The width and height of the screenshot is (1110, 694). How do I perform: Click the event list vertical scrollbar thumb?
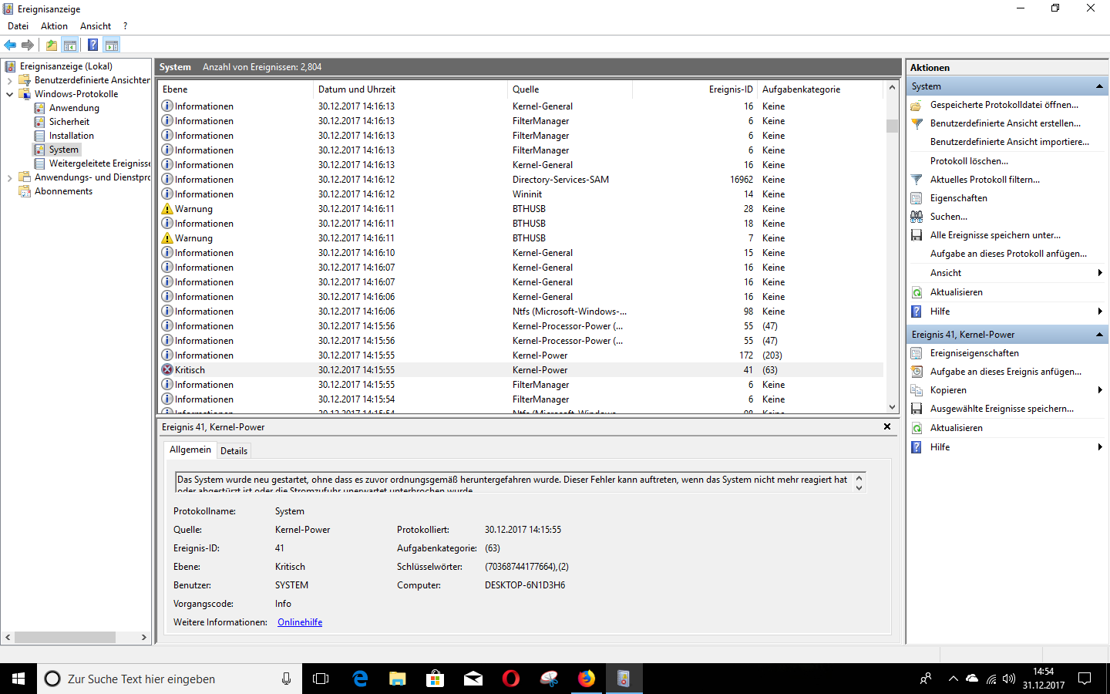point(892,126)
